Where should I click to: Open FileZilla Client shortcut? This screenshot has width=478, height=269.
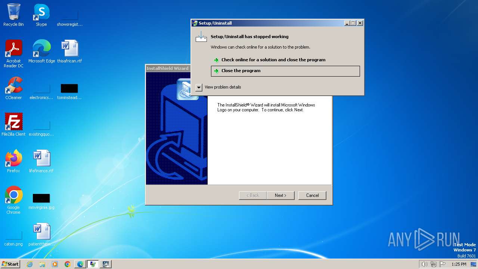(x=13, y=124)
